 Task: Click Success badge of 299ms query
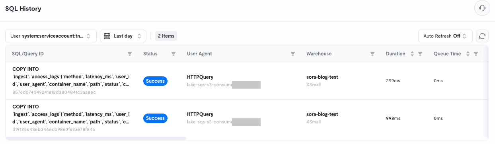[x=156, y=81]
